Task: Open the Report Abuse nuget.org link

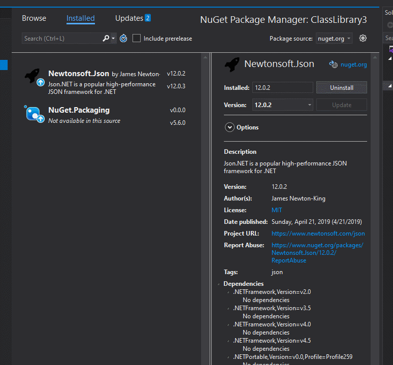Action: coord(317,253)
